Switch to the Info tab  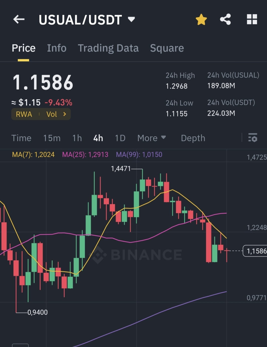pos(57,48)
